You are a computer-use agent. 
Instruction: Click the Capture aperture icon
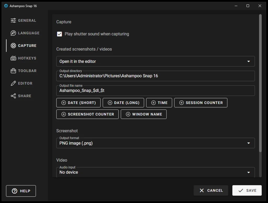pyautogui.click(x=13, y=46)
